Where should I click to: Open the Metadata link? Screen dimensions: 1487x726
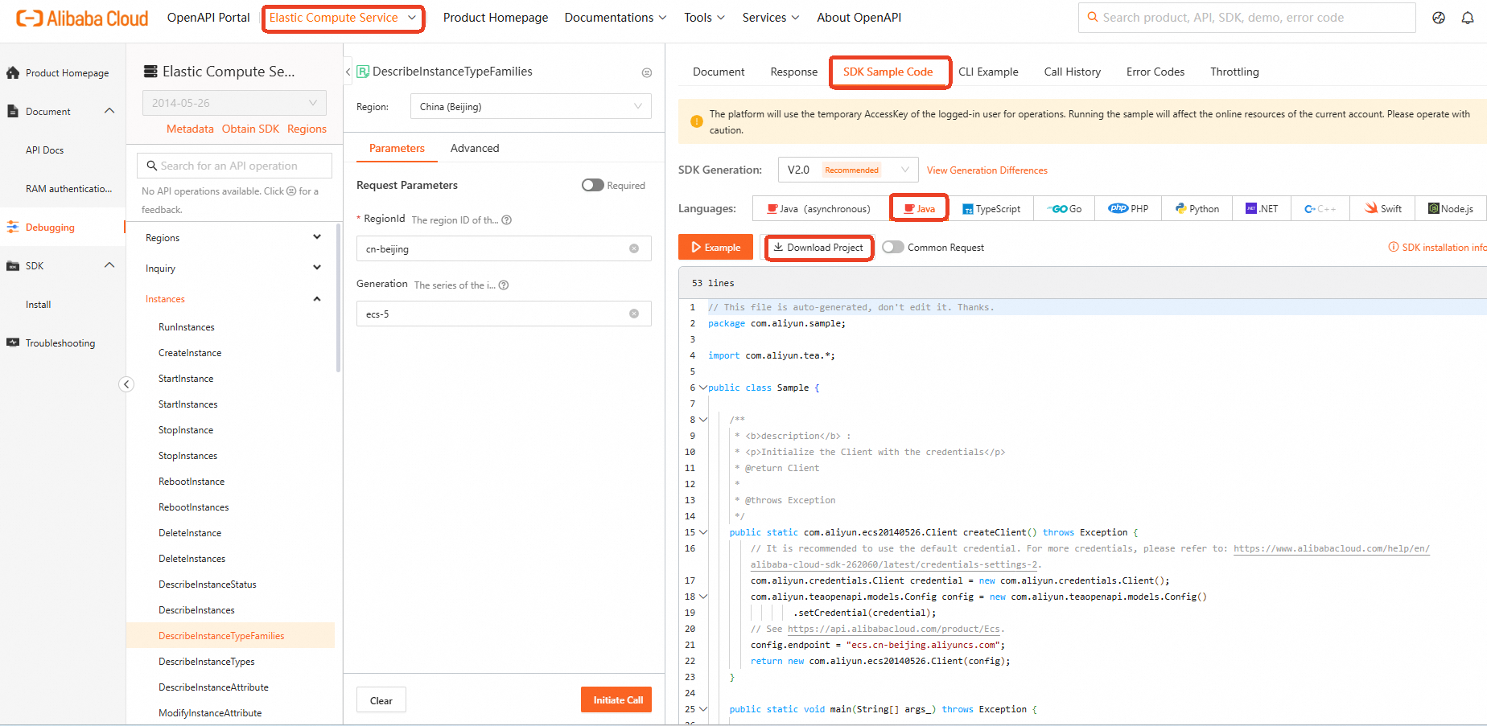(x=190, y=129)
